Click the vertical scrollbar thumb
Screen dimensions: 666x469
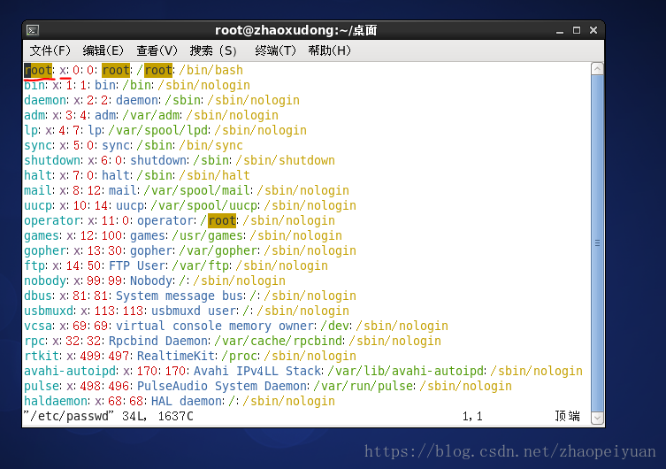[x=597, y=243]
